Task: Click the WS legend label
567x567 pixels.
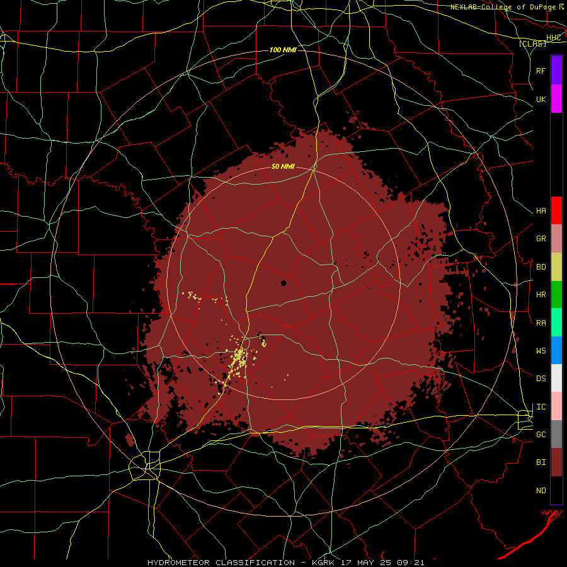Action: coord(541,351)
